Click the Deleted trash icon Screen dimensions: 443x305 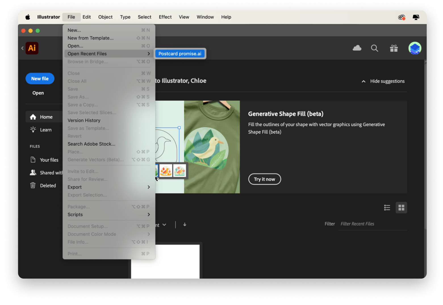(x=33, y=185)
